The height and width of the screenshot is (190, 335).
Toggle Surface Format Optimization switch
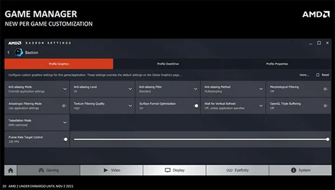tap(196, 106)
